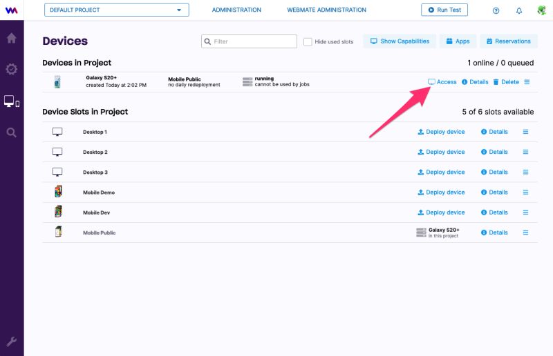Deploy device on Desktop 3 slot
Image resolution: width=553 pixels, height=356 pixels.
click(441, 172)
